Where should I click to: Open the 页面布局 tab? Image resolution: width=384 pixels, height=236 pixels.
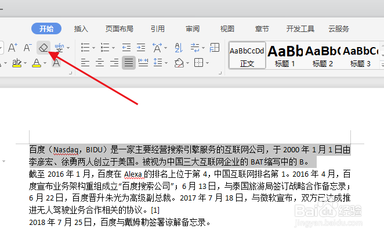[119, 29]
